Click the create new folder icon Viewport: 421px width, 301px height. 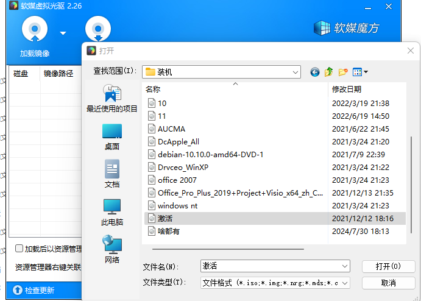coord(344,72)
